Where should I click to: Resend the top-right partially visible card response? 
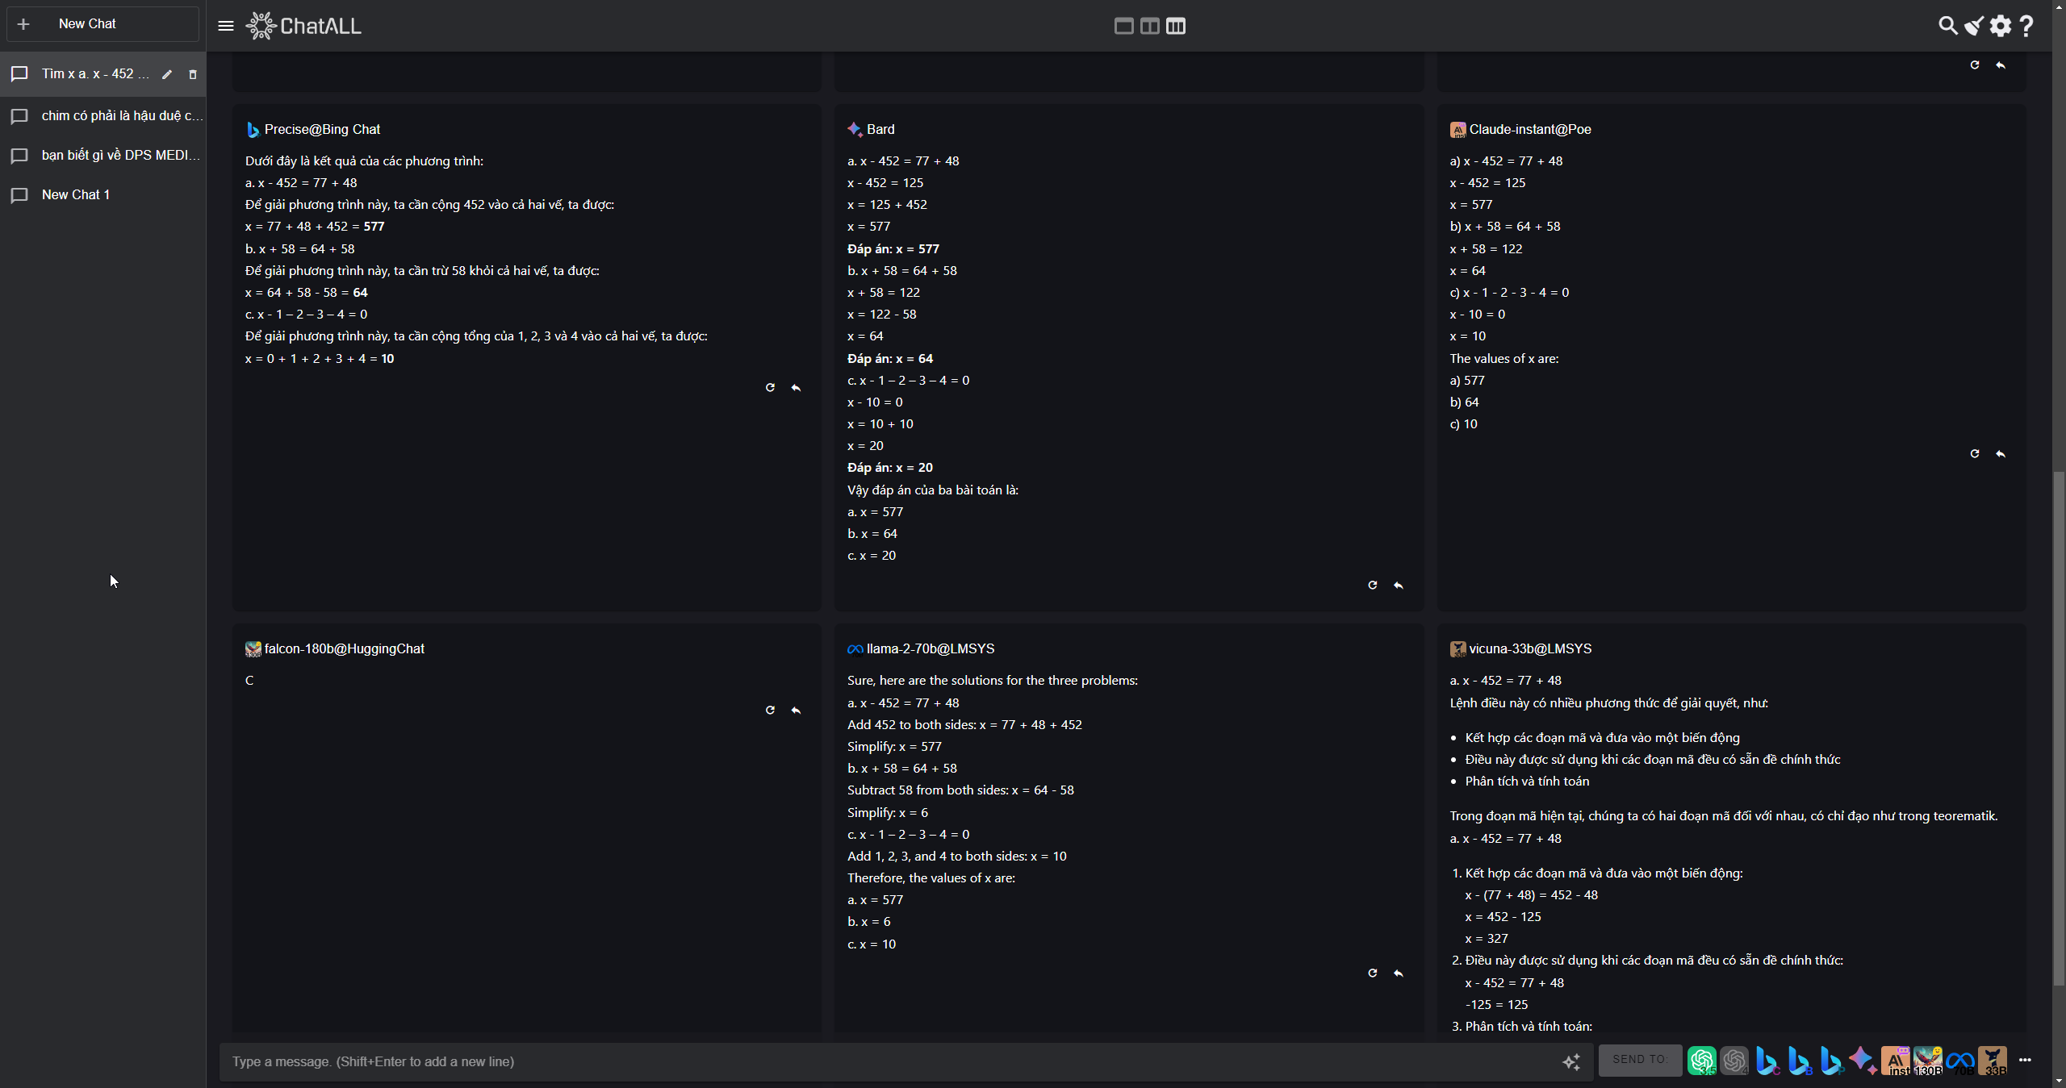[x=1975, y=65]
